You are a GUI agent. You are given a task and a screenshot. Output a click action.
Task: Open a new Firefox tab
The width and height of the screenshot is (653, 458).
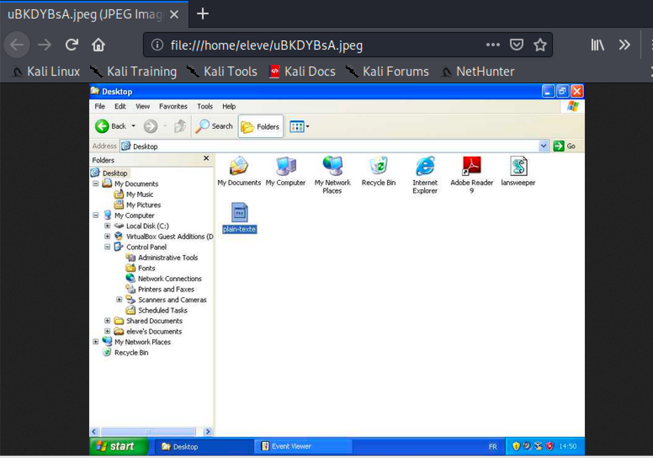coord(203,14)
